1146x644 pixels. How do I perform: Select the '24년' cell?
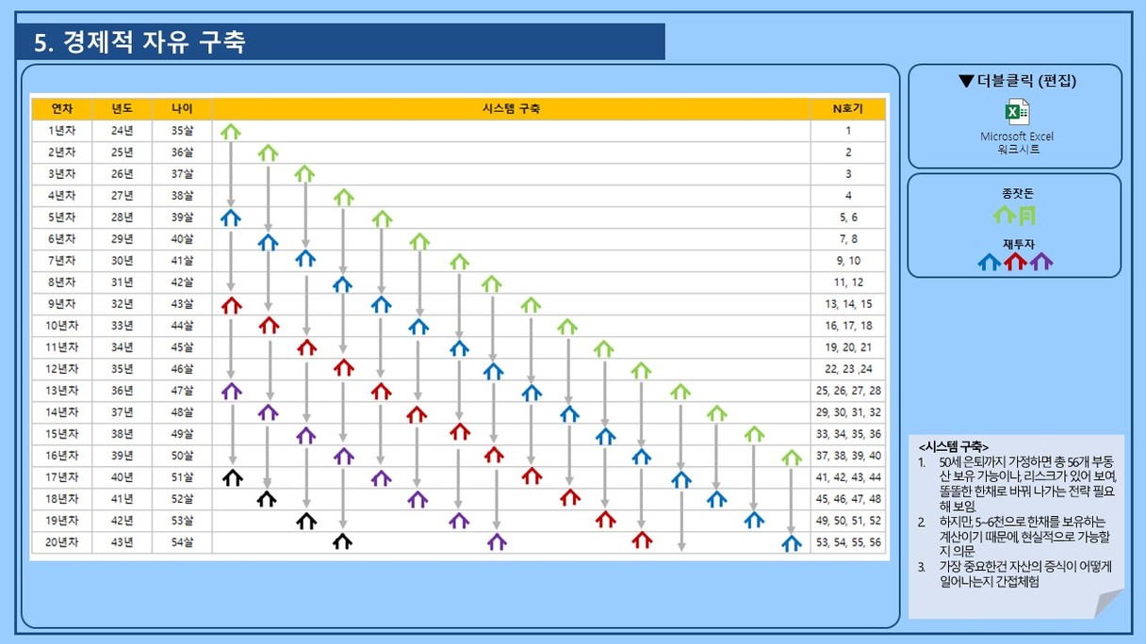click(122, 131)
